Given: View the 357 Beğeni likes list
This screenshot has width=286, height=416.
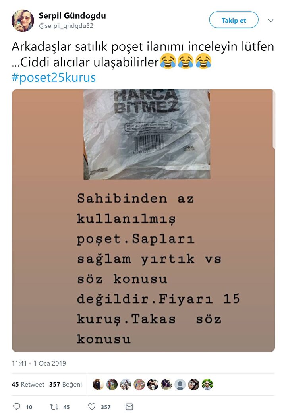Looking at the screenshot, I should point(66,385).
